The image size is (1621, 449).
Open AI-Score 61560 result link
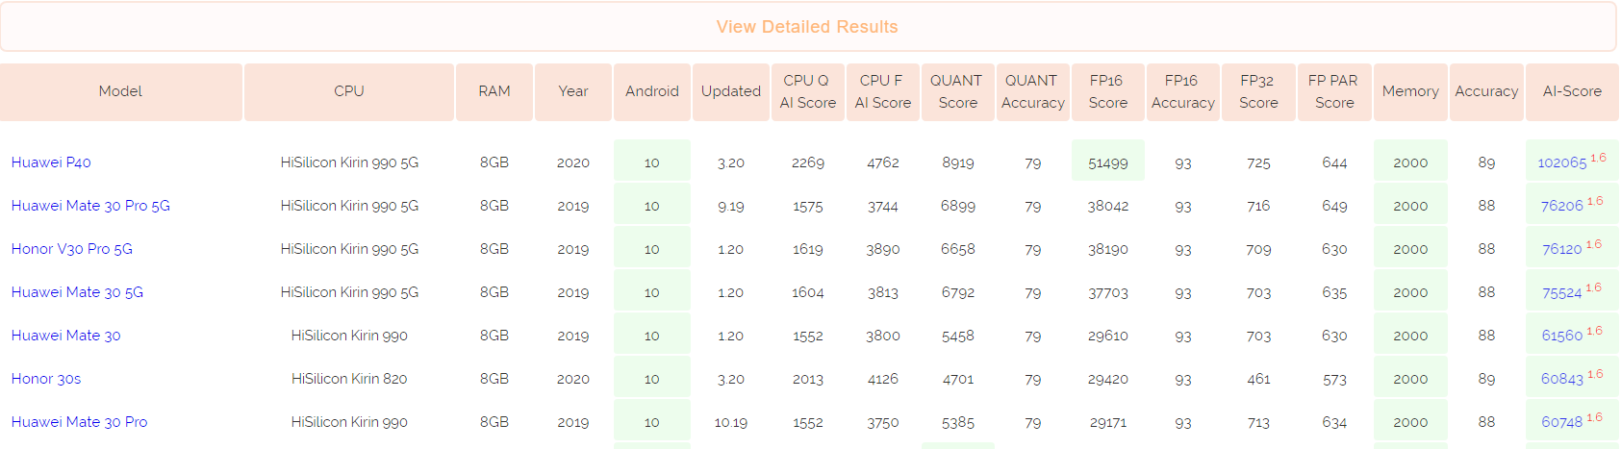(1561, 336)
